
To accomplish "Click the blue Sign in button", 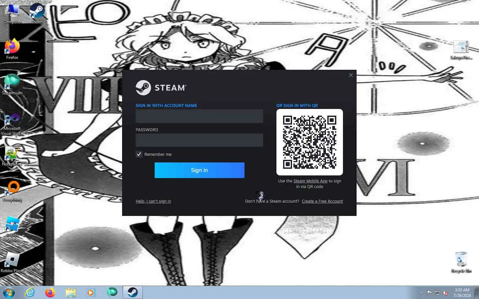I will [x=199, y=170].
